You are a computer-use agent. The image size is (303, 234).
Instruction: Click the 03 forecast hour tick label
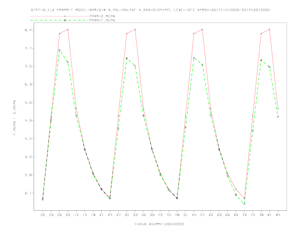(x=51, y=215)
